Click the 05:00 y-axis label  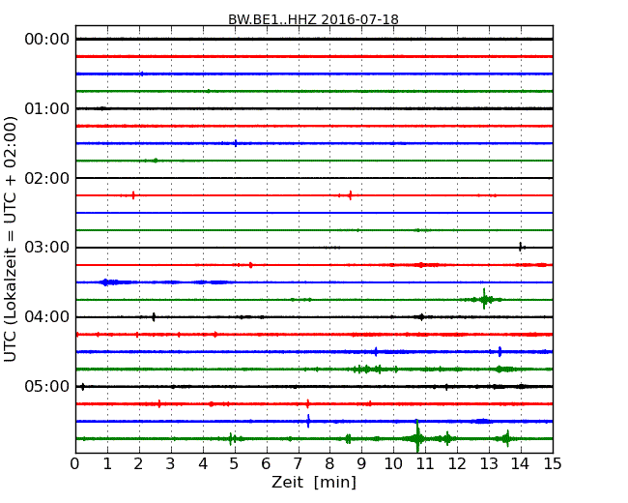tap(47, 386)
